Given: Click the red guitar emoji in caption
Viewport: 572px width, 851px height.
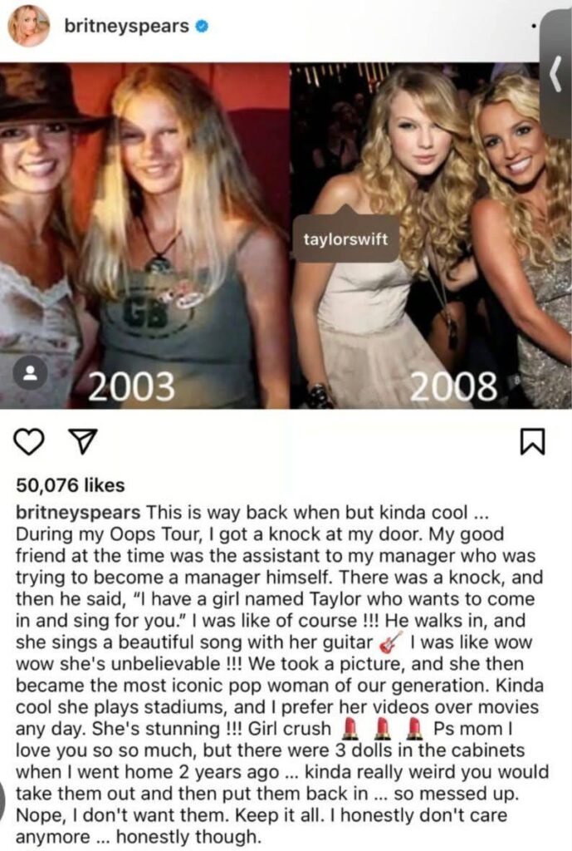Looking at the screenshot, I should point(391,642).
